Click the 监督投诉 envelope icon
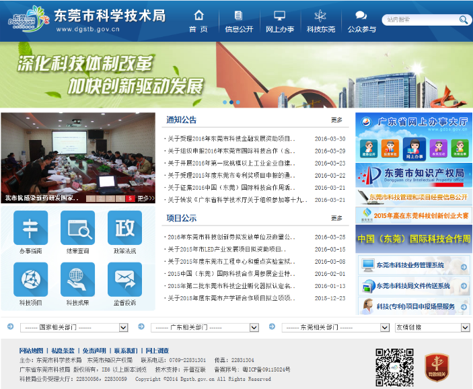The image size is (473, 389). (124, 279)
